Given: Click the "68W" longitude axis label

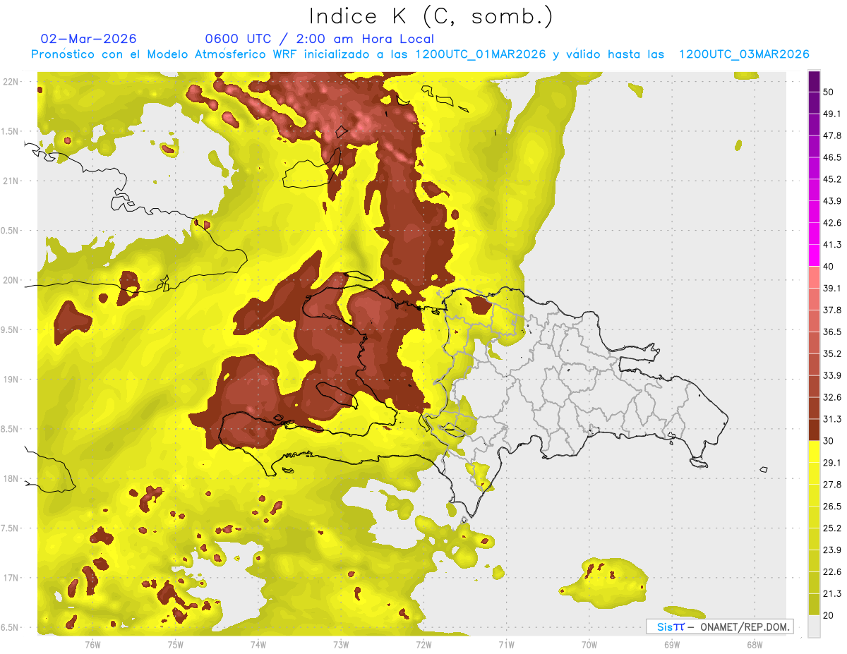Looking at the screenshot, I should point(755,645).
